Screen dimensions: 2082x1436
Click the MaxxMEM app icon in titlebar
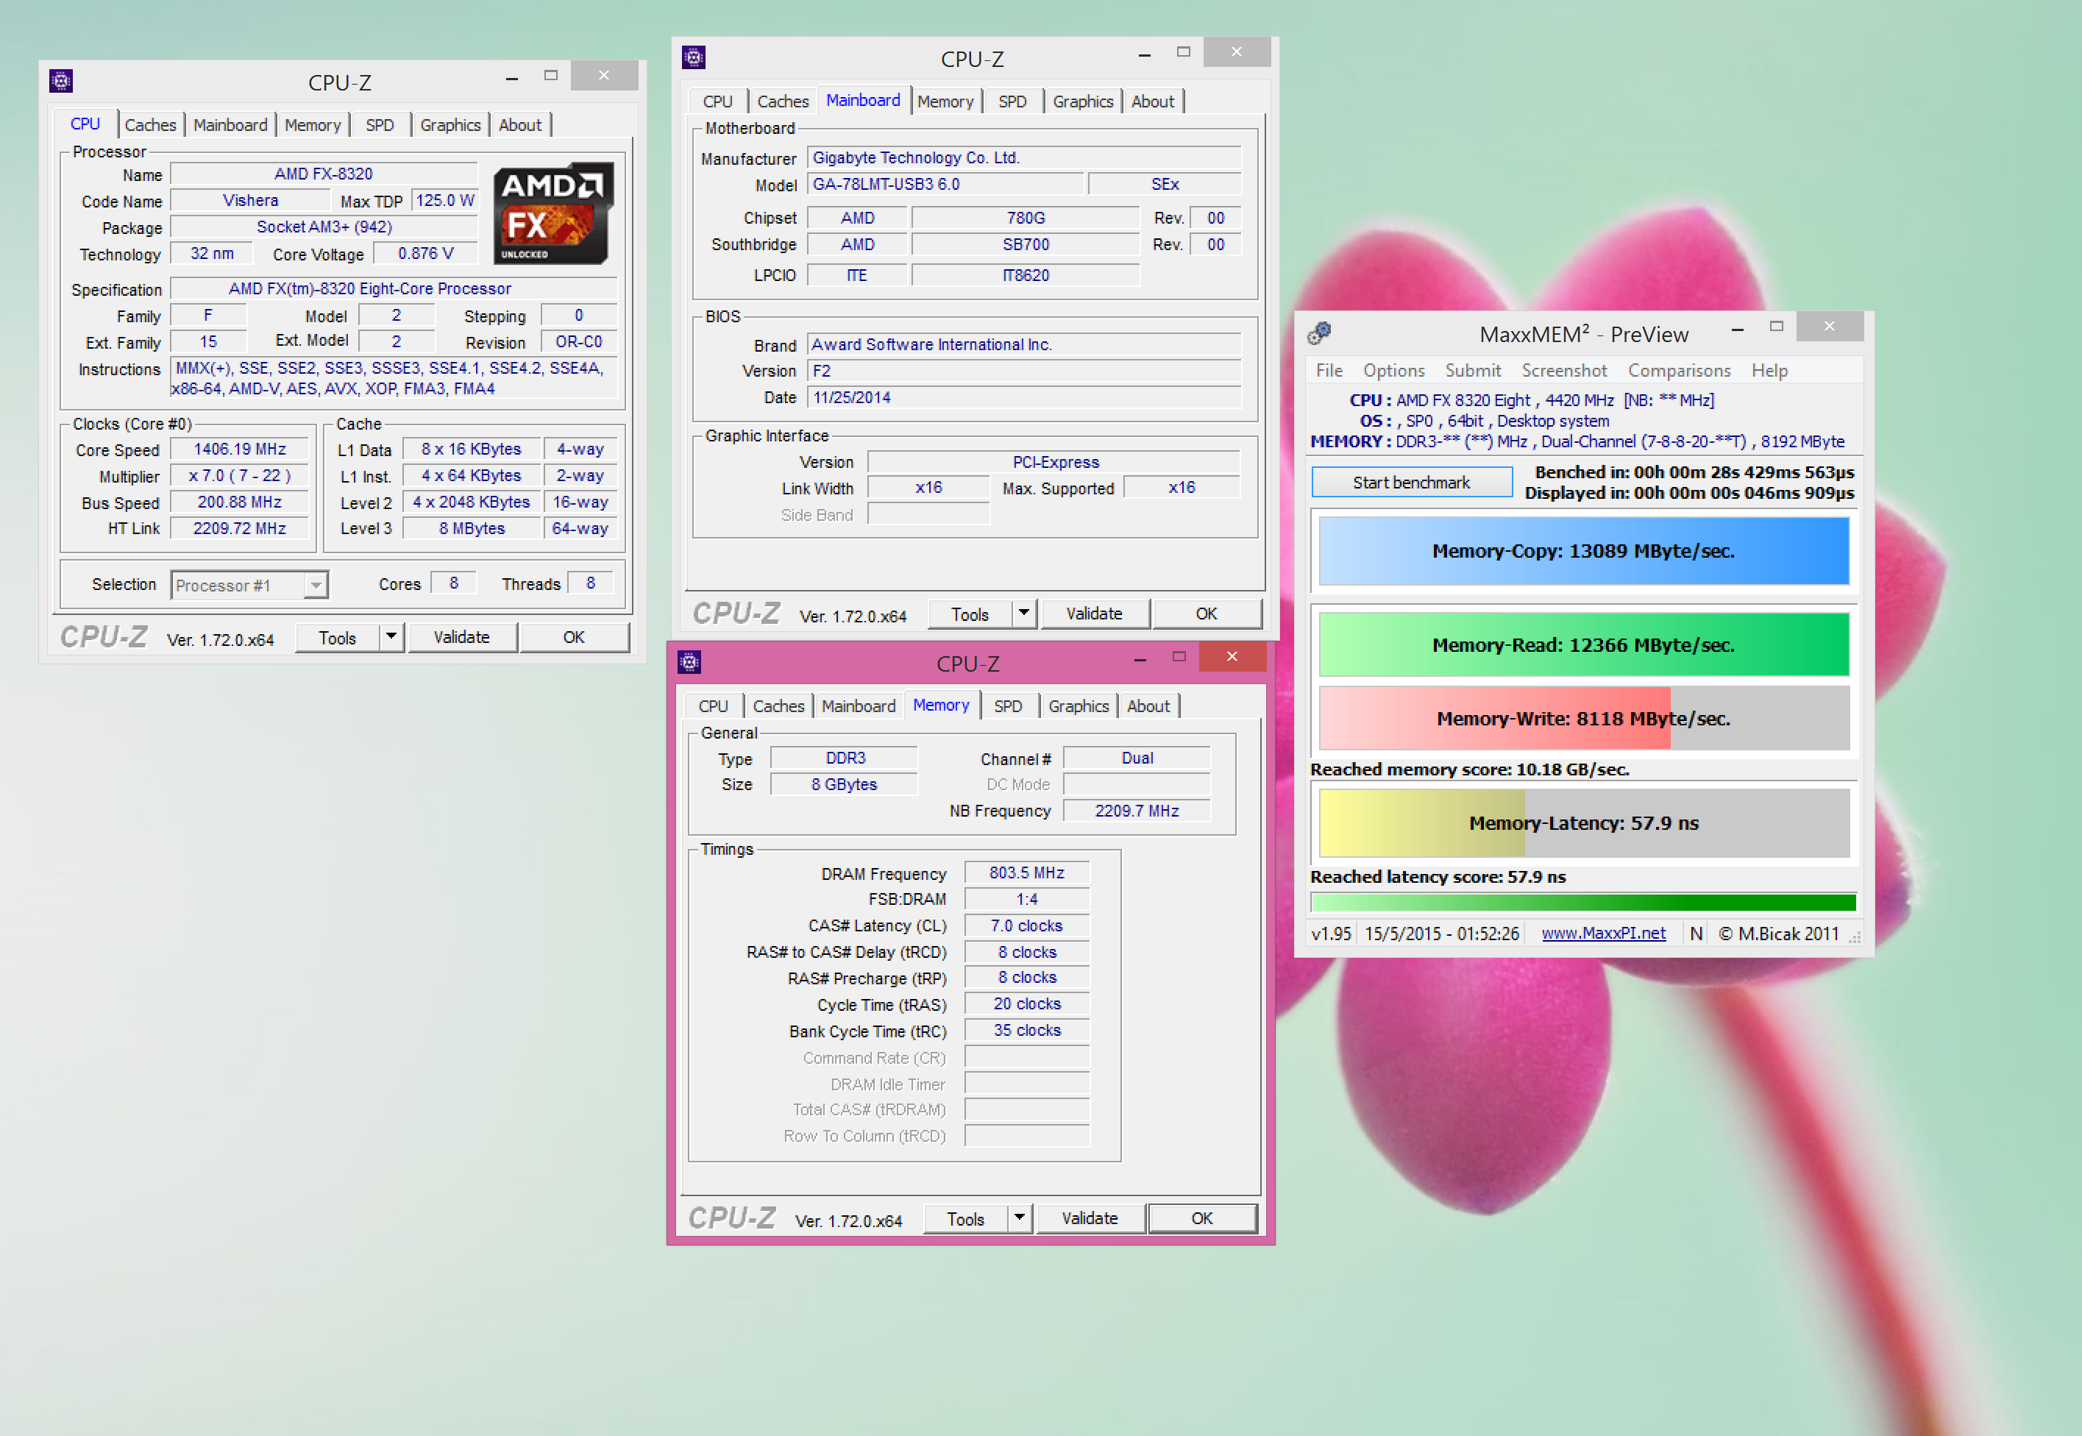pyautogui.click(x=1320, y=333)
